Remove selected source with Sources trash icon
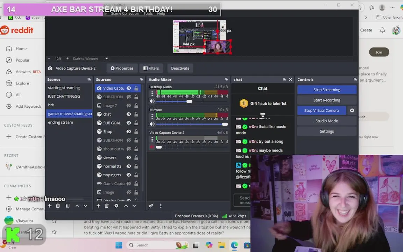The image size is (403, 252). pyautogui.click(x=106, y=206)
